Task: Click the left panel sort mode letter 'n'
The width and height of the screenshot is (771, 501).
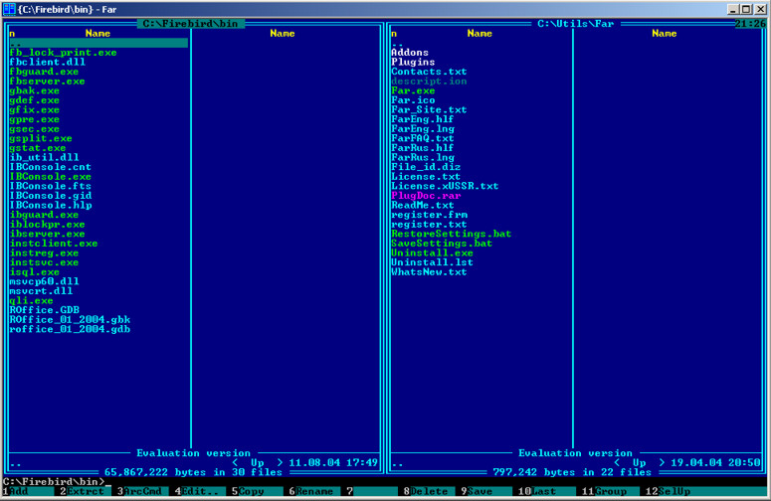Action: (12, 34)
